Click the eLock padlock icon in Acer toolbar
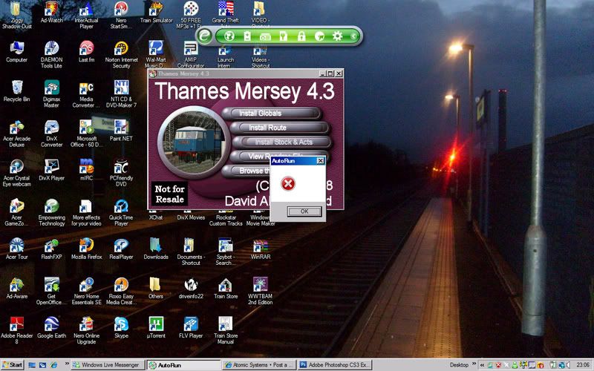Viewport: 594px width, 371px height. coord(301,36)
